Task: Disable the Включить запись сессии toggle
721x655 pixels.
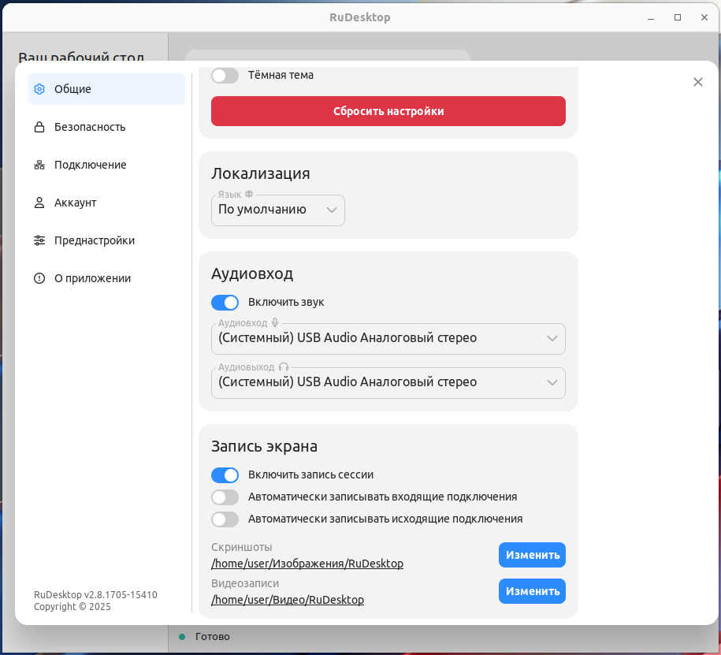Action: pos(225,475)
